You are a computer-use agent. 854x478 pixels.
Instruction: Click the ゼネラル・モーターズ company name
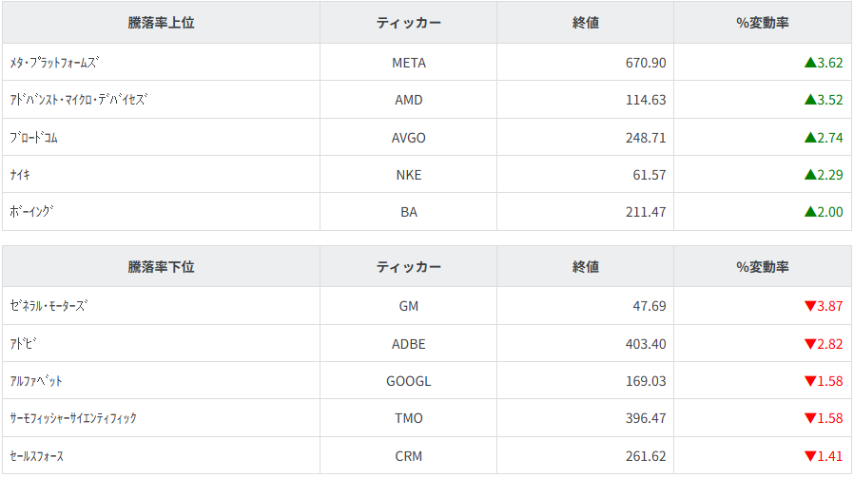(x=49, y=306)
